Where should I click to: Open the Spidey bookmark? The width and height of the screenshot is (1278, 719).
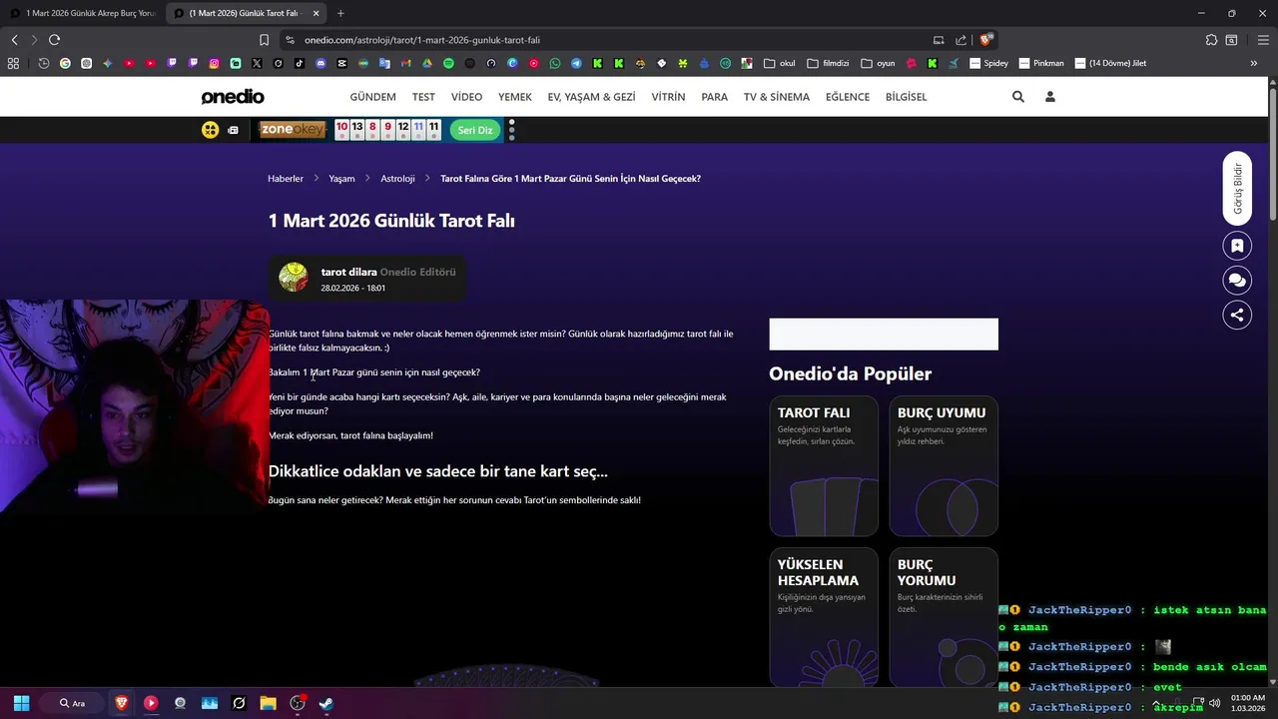(x=989, y=63)
